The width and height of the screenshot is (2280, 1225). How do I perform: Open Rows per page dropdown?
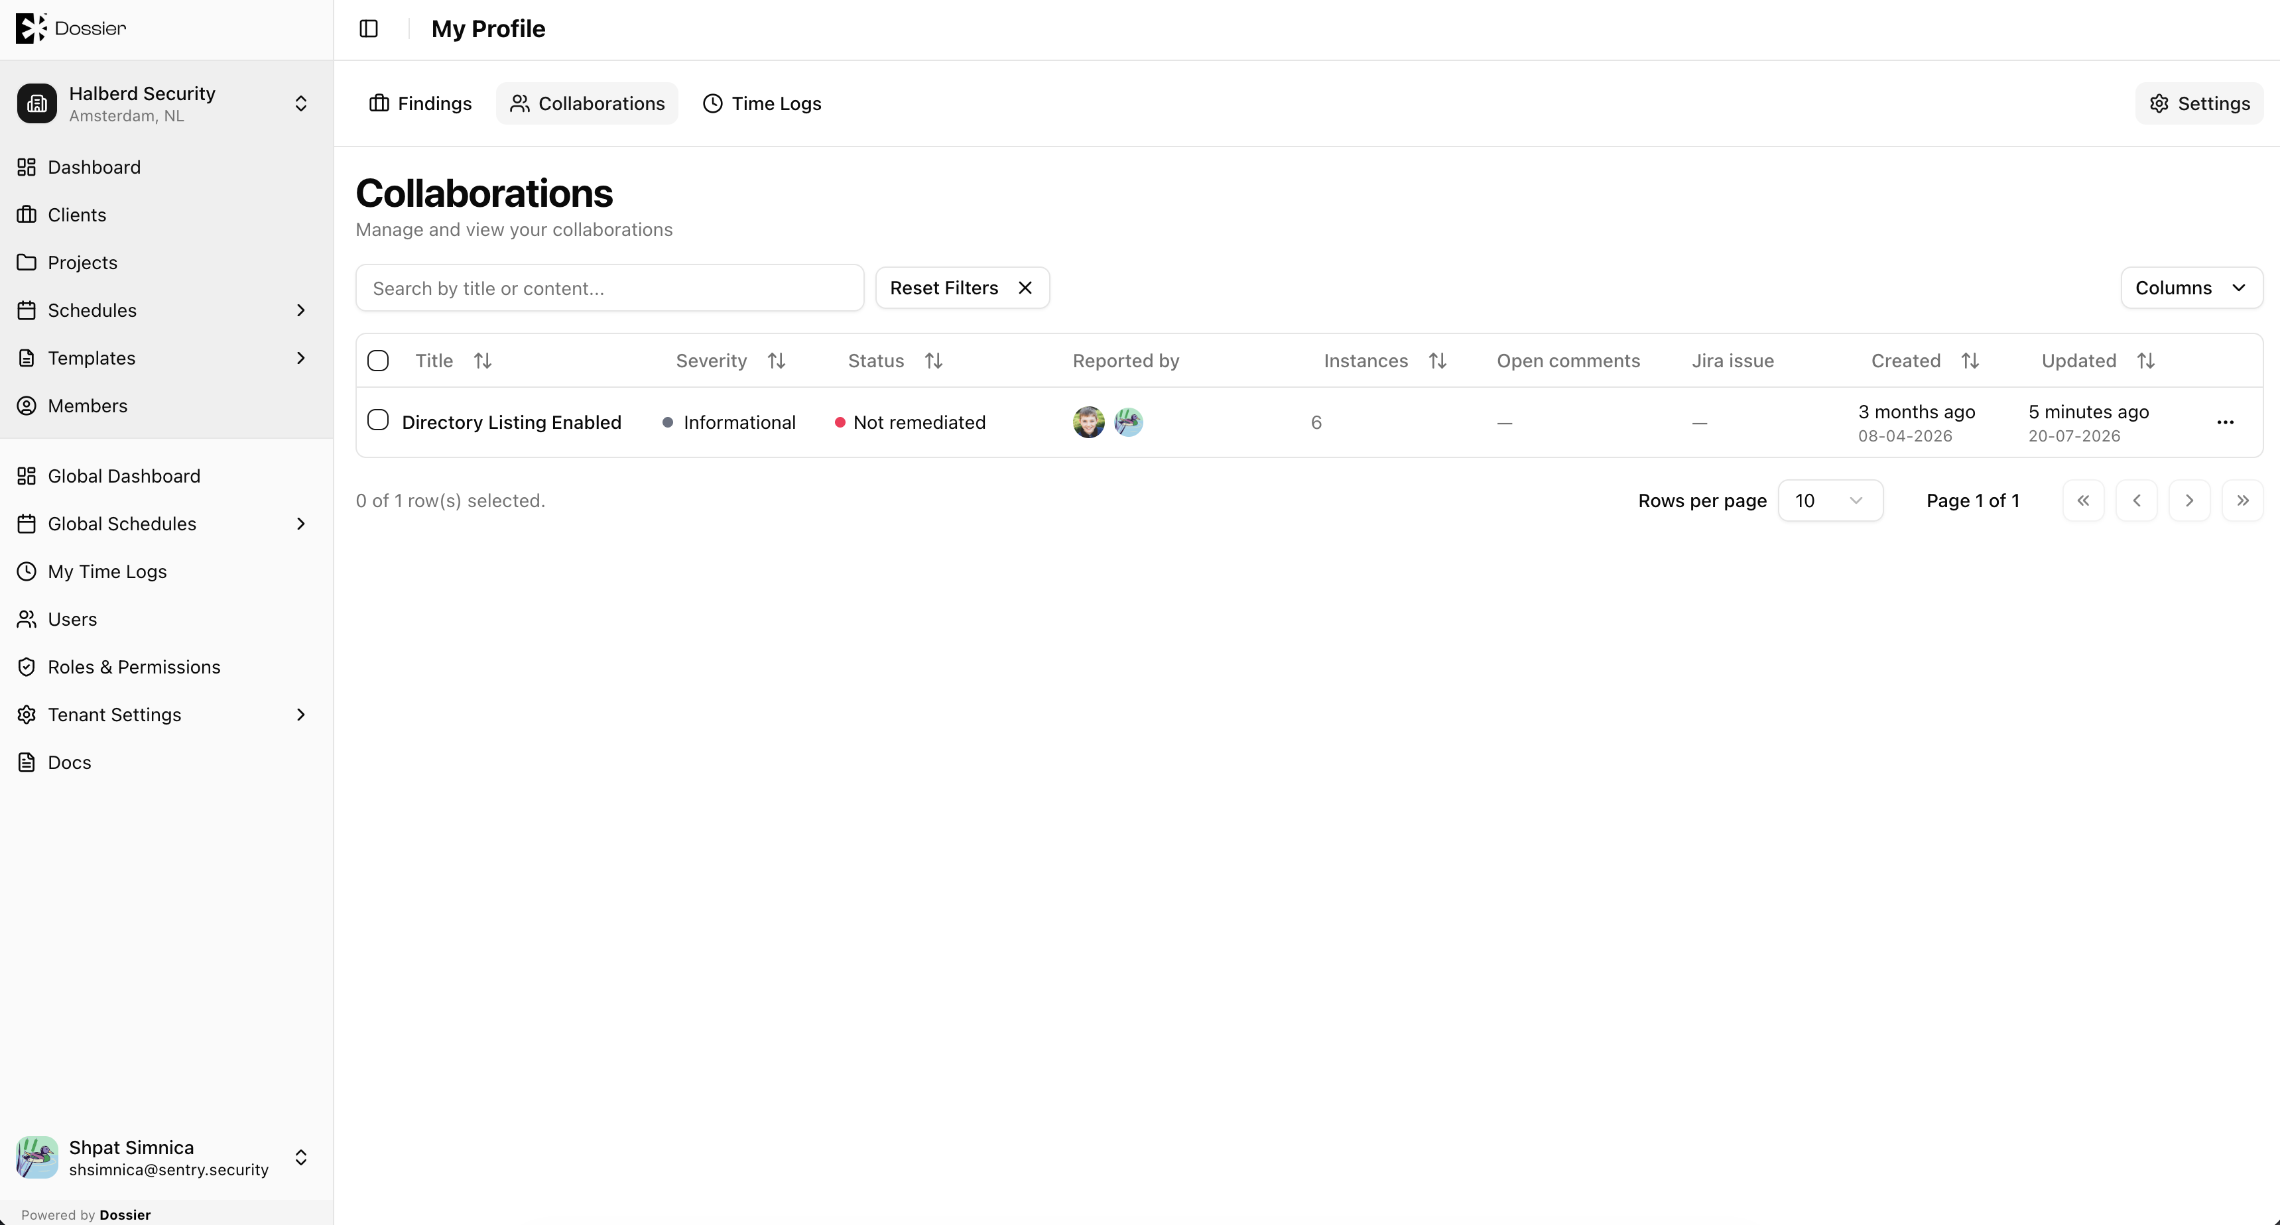tap(1830, 500)
